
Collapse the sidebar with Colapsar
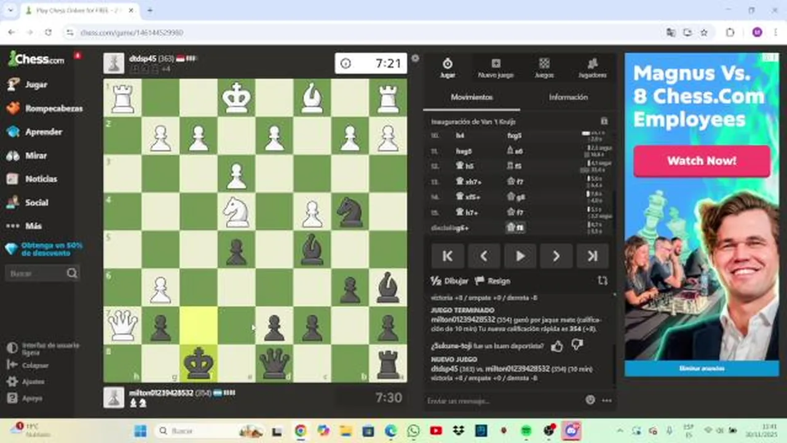(x=28, y=365)
